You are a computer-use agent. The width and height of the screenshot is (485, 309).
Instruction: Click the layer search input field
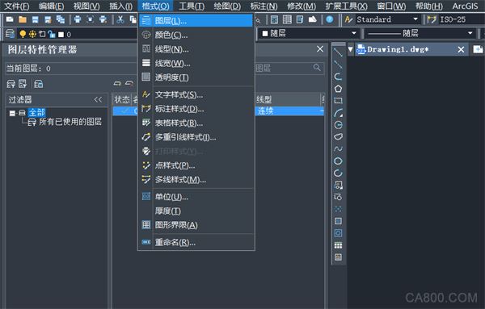pos(289,68)
